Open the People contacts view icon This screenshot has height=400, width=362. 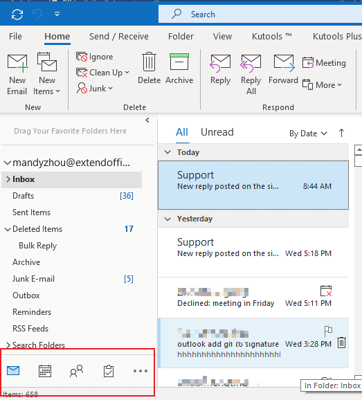coord(76,371)
